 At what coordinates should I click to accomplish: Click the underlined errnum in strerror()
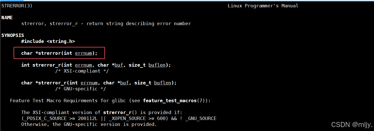(x=83, y=53)
